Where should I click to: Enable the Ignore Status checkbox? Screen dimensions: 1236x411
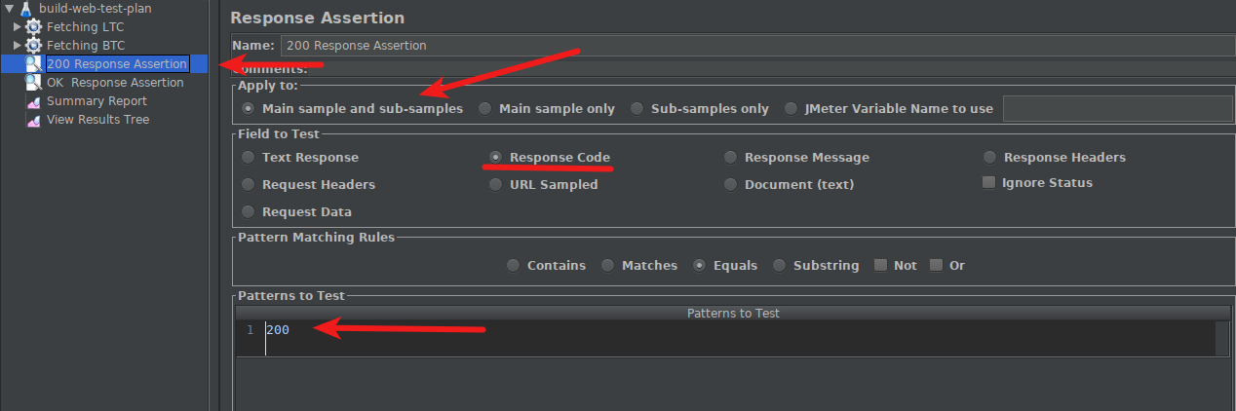pyautogui.click(x=988, y=182)
